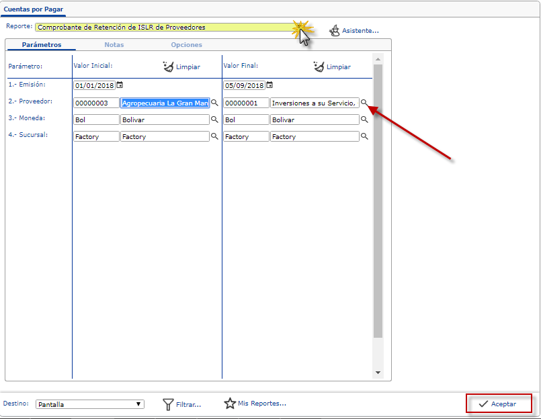
Task: Switch to the Opciones tab
Action: 187,45
